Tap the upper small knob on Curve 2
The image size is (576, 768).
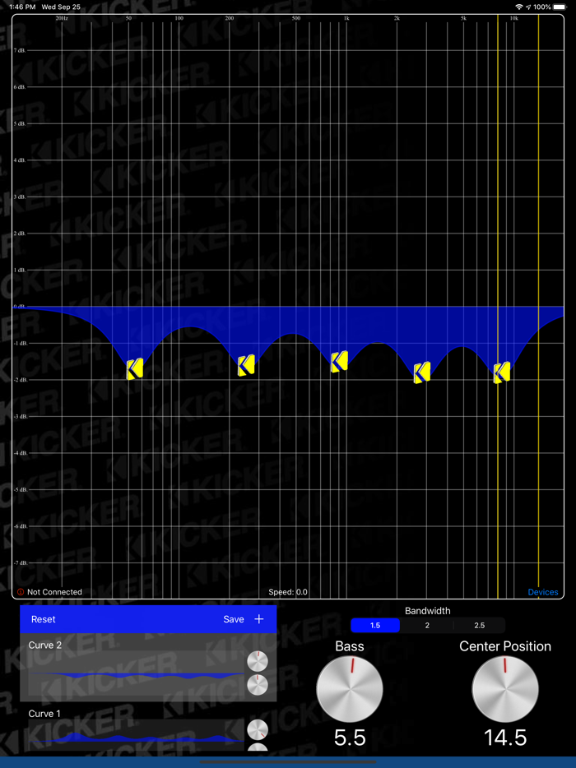click(258, 661)
